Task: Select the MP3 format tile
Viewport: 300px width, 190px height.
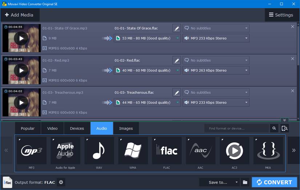Action: point(32,150)
